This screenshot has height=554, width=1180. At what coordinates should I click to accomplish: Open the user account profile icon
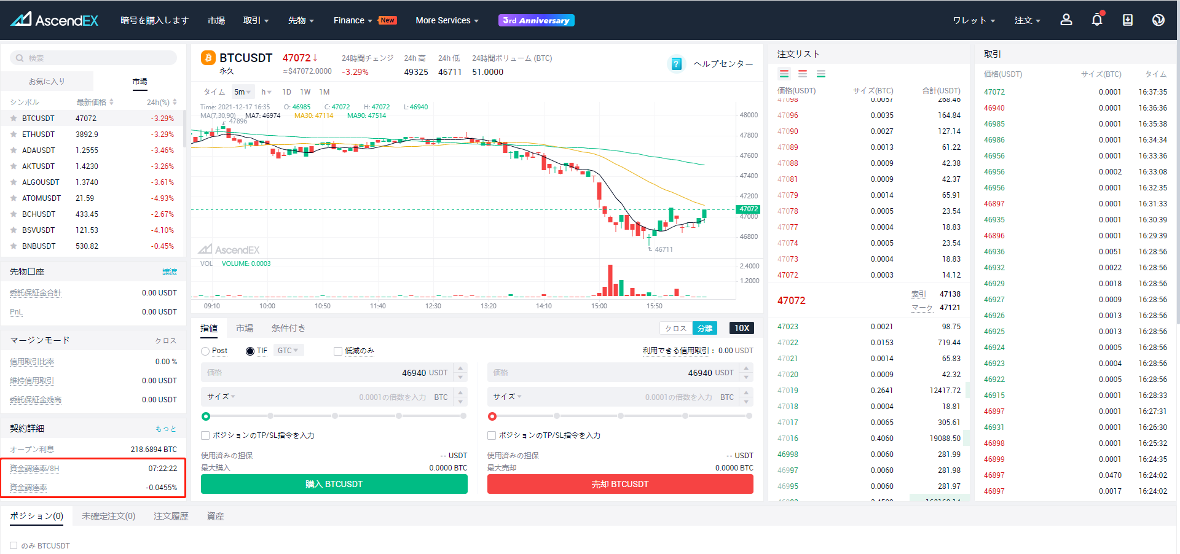coord(1066,20)
